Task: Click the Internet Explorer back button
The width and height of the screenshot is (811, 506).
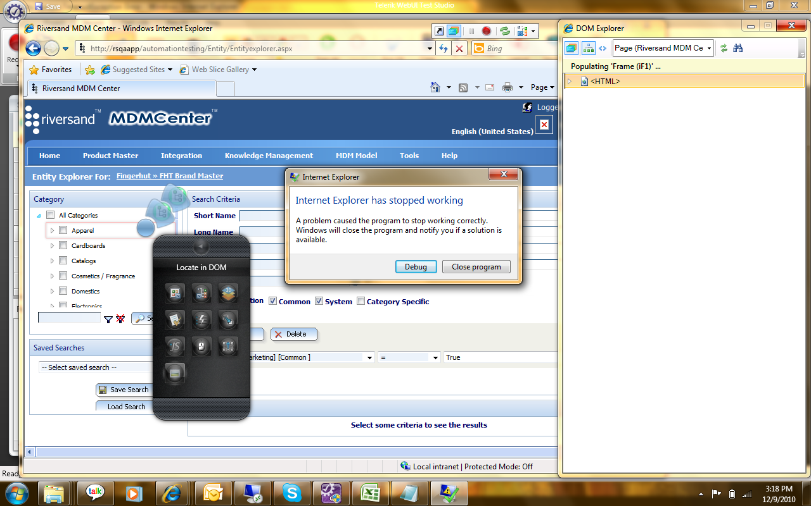Action: coord(34,48)
